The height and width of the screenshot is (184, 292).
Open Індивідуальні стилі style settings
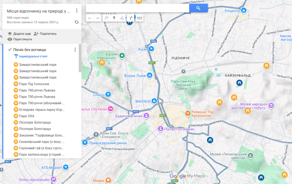(x=31, y=56)
